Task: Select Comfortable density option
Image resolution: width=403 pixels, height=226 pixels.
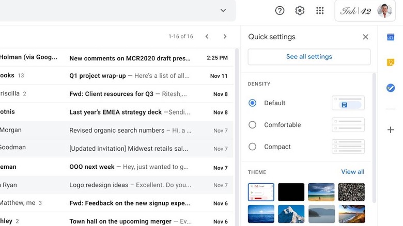Action: [253, 125]
